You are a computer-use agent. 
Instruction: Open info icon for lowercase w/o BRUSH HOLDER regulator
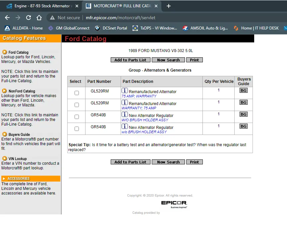[x=125, y=126]
